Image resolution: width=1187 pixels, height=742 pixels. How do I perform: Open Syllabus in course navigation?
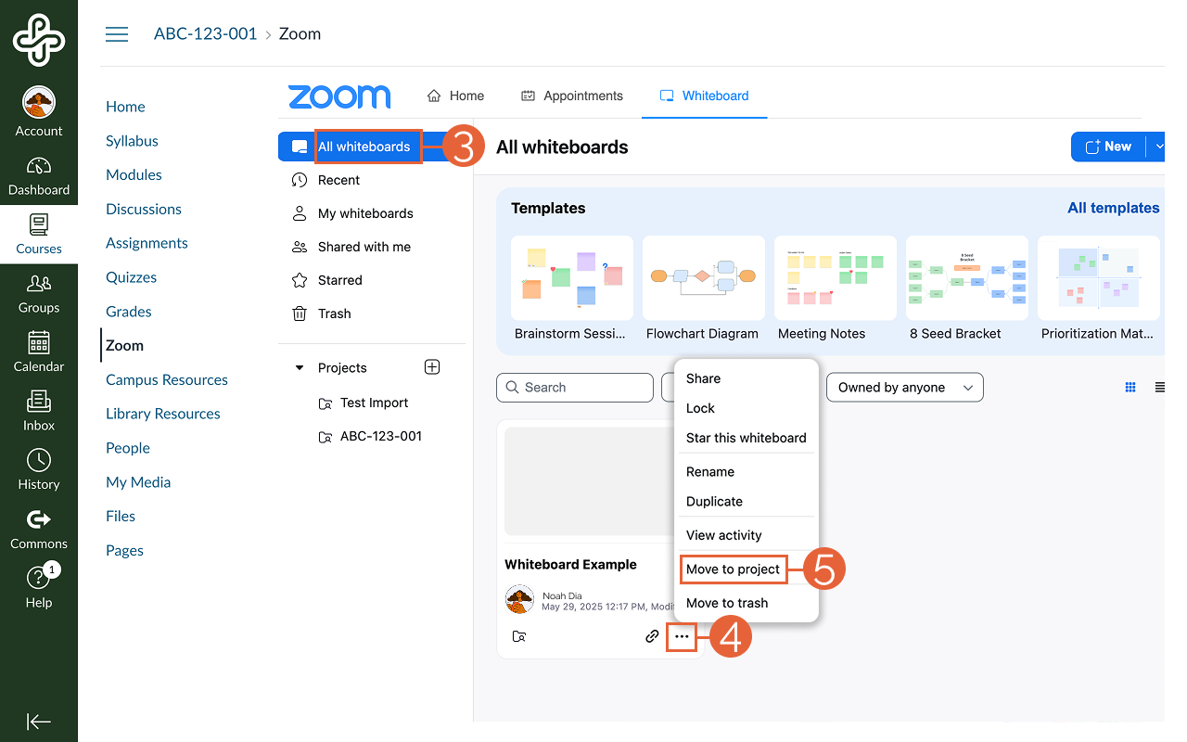[132, 141]
